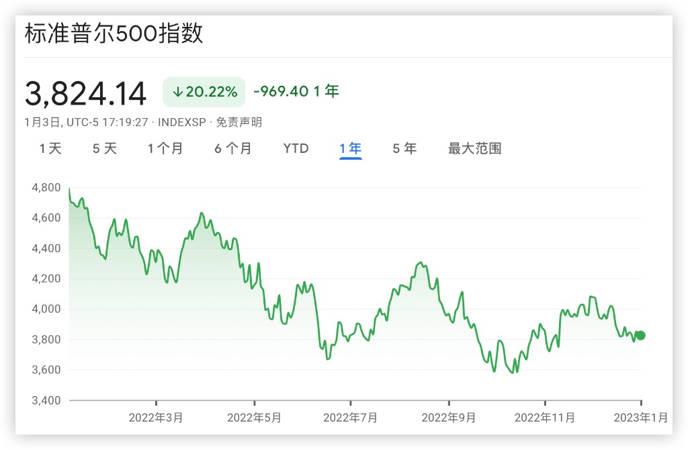Click the green endpoint dot on chart

(640, 335)
